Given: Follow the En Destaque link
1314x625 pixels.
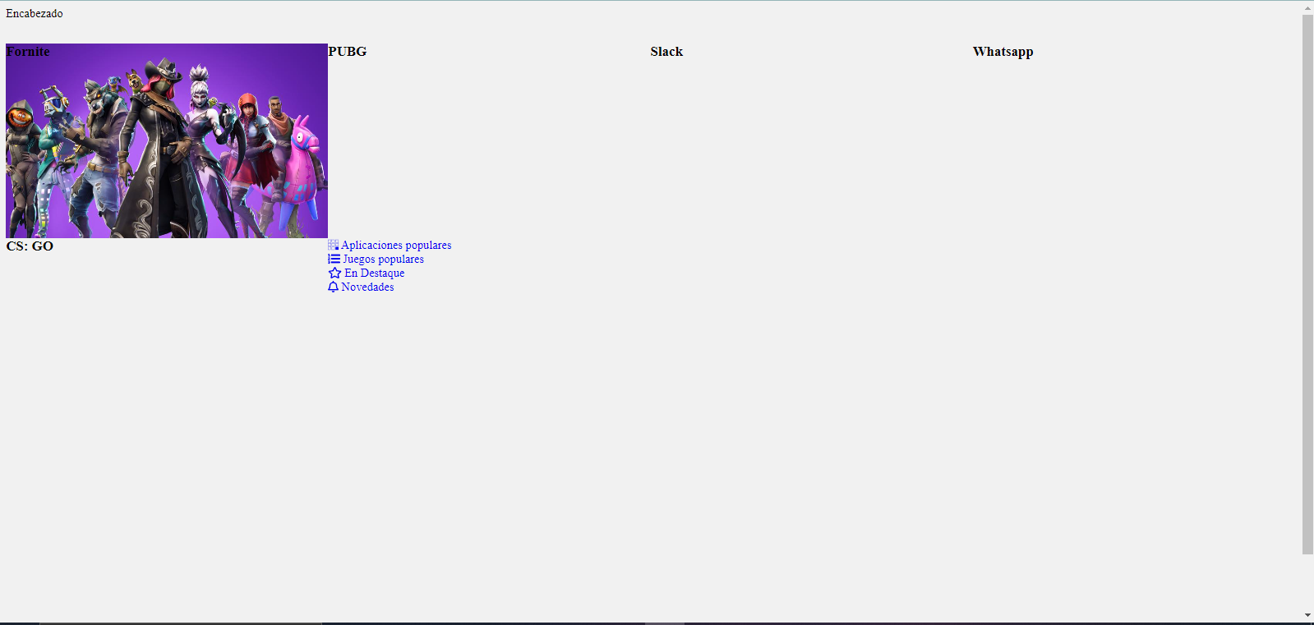Looking at the screenshot, I should 374,273.
